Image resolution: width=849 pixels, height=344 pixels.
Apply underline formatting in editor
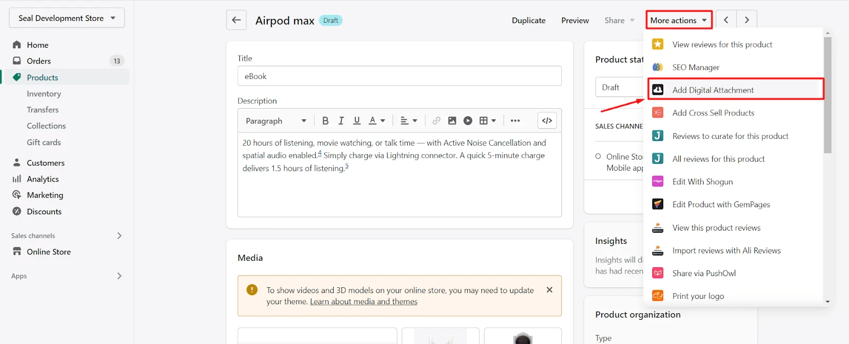[357, 121]
